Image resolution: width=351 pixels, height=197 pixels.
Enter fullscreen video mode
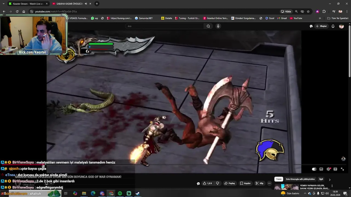click(x=342, y=169)
